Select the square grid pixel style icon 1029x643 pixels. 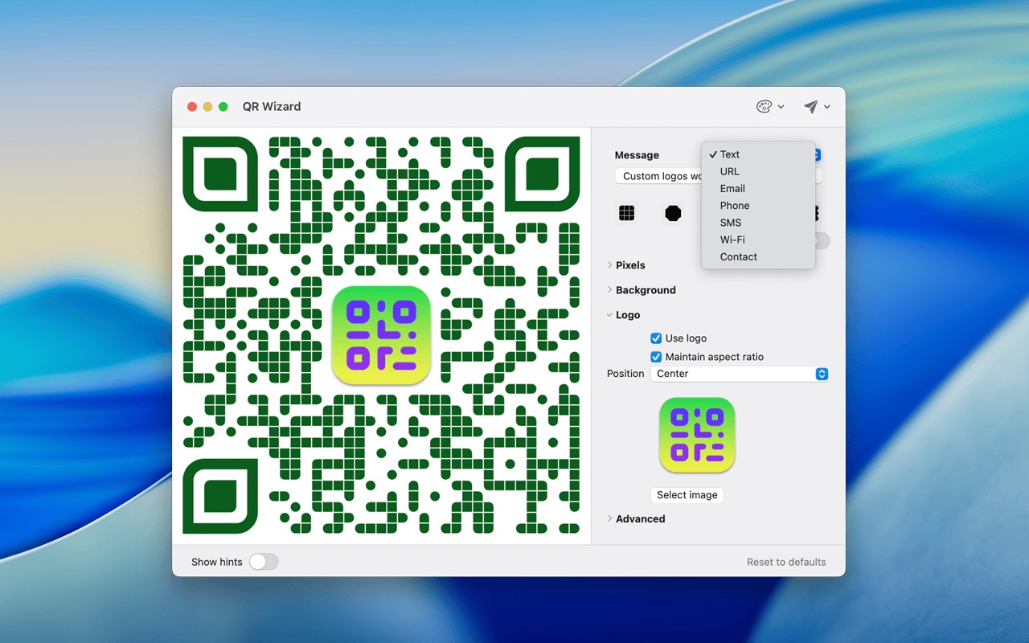click(627, 213)
